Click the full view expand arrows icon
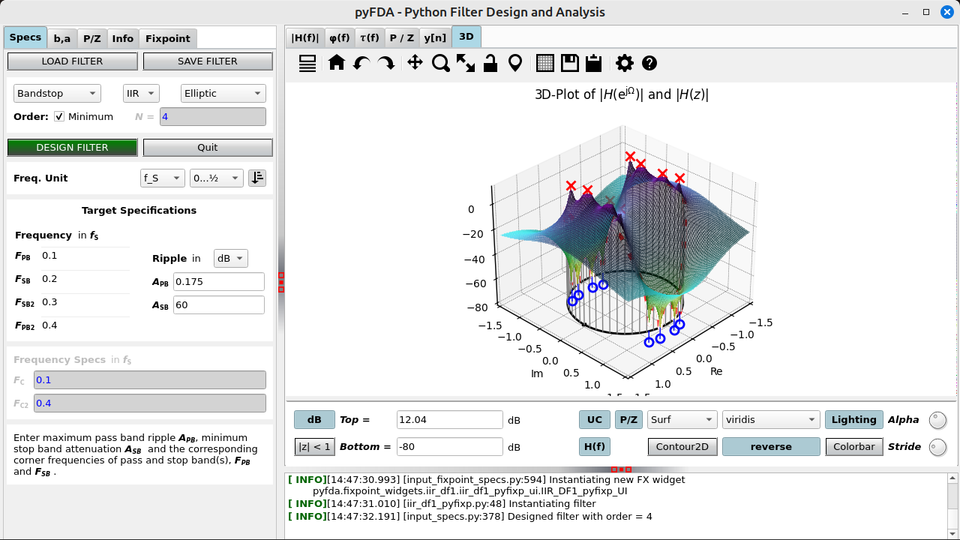The image size is (960, 540). pos(466,64)
